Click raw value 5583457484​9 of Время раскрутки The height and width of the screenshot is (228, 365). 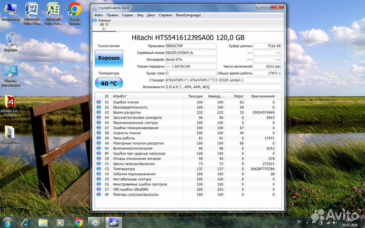[263, 112]
